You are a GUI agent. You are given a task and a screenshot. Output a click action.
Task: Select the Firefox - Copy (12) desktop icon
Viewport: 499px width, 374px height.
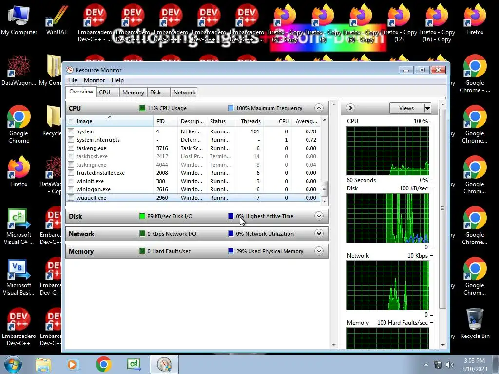[399, 23]
